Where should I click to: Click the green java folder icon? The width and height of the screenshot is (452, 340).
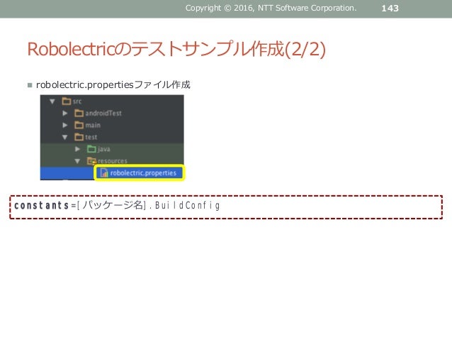[91, 149]
